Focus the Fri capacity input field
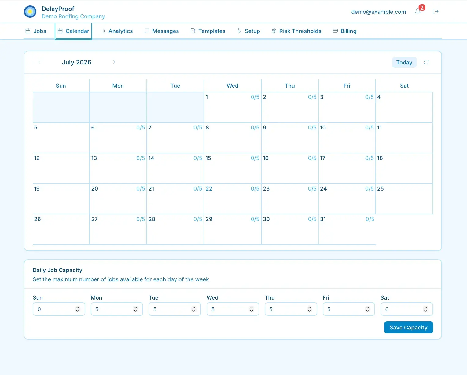The image size is (467, 375). tap(349, 309)
